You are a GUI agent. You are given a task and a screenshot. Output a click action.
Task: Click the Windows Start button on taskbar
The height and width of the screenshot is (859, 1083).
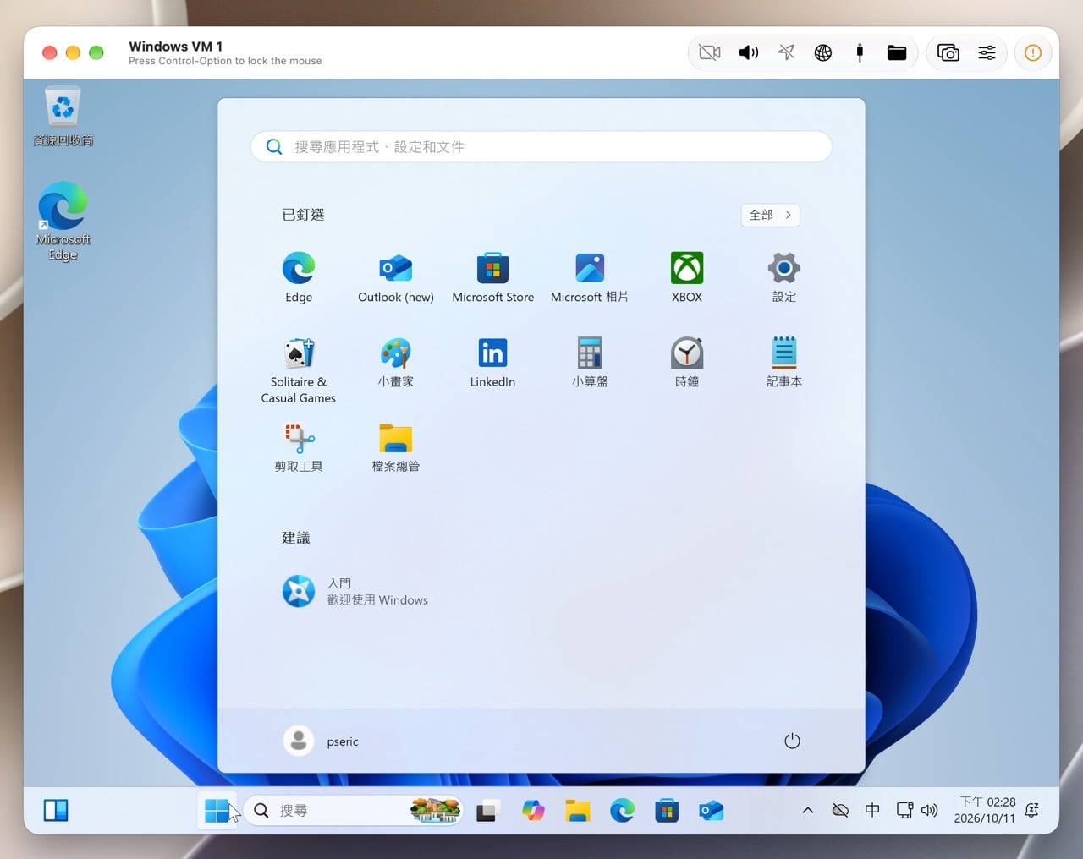click(x=217, y=811)
